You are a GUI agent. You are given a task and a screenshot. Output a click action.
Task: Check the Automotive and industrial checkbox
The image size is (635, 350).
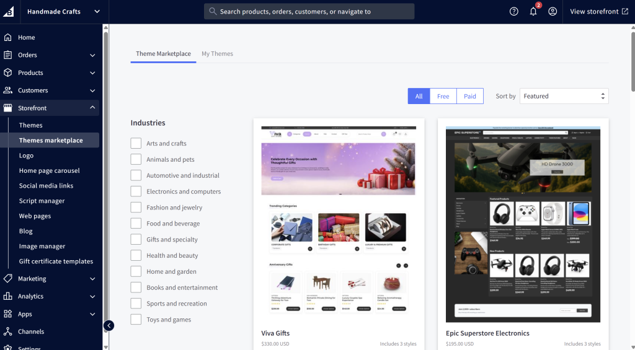point(136,175)
